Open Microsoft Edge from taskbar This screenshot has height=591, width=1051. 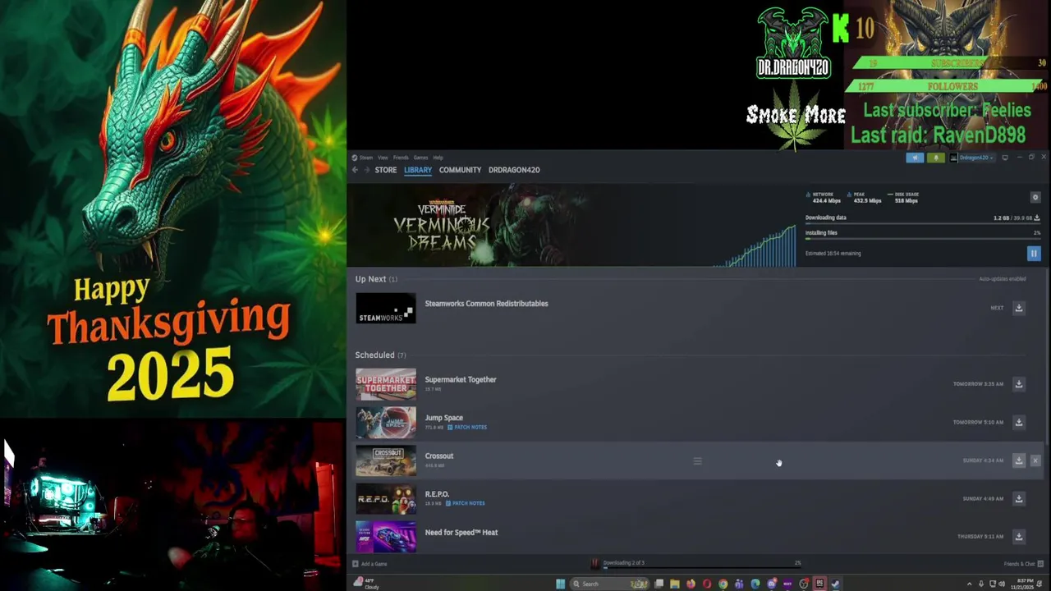(755, 584)
